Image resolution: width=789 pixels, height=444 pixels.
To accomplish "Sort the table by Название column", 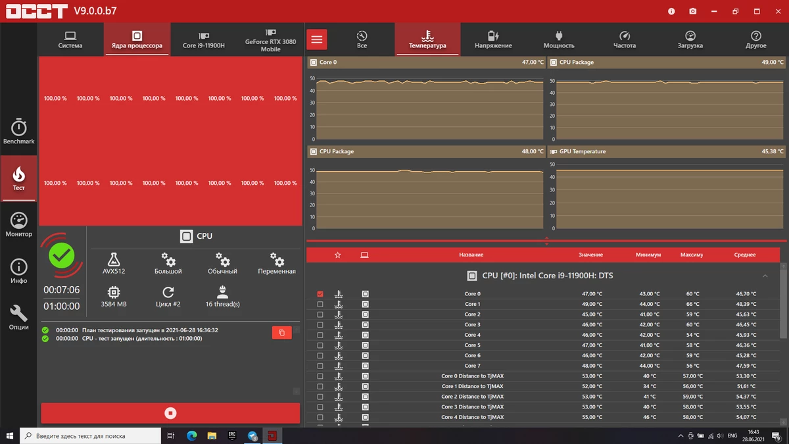I will [x=471, y=255].
